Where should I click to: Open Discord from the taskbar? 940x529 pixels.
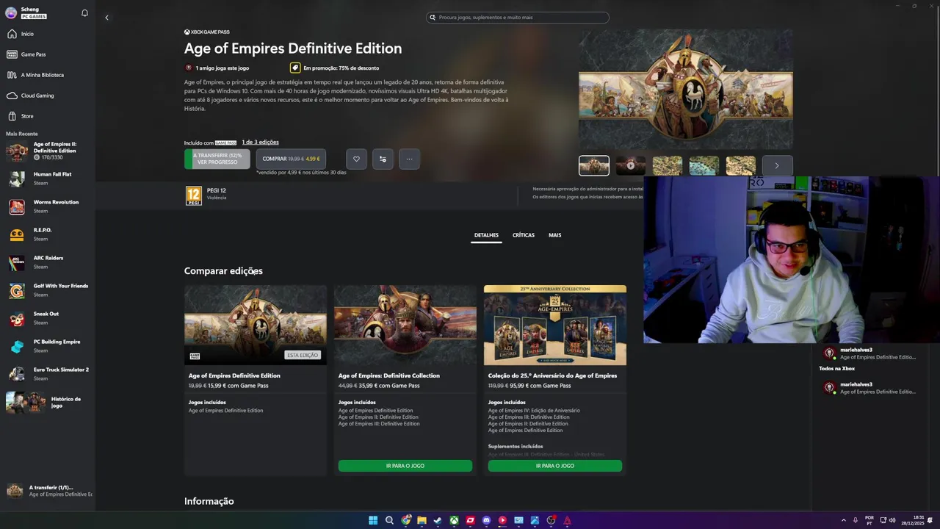[x=486, y=520]
